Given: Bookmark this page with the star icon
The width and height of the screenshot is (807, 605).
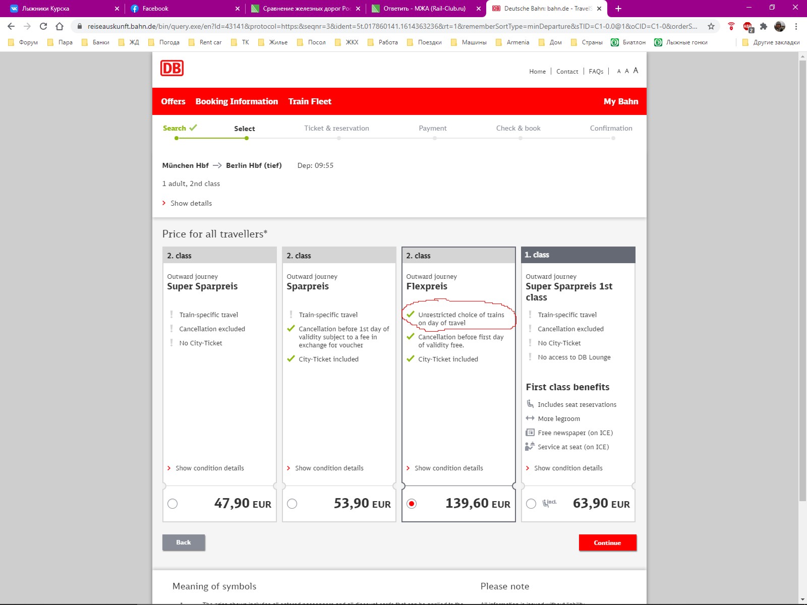Looking at the screenshot, I should (711, 26).
